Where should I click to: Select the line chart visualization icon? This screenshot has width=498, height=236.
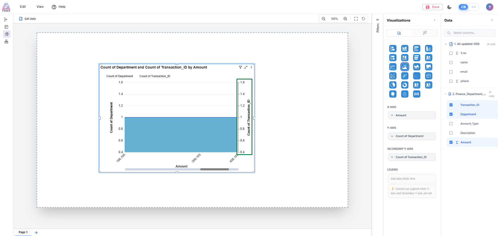(393, 67)
